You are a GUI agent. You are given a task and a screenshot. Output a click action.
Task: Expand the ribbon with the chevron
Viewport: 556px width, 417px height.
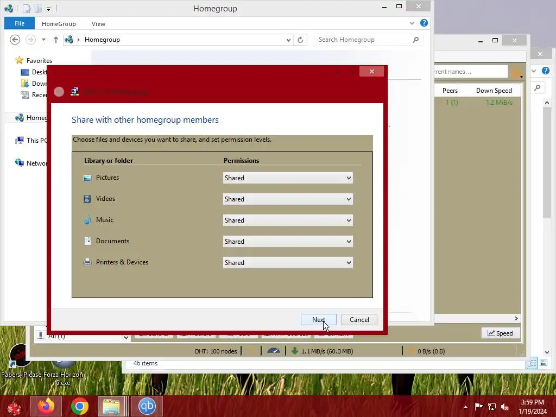(x=412, y=23)
